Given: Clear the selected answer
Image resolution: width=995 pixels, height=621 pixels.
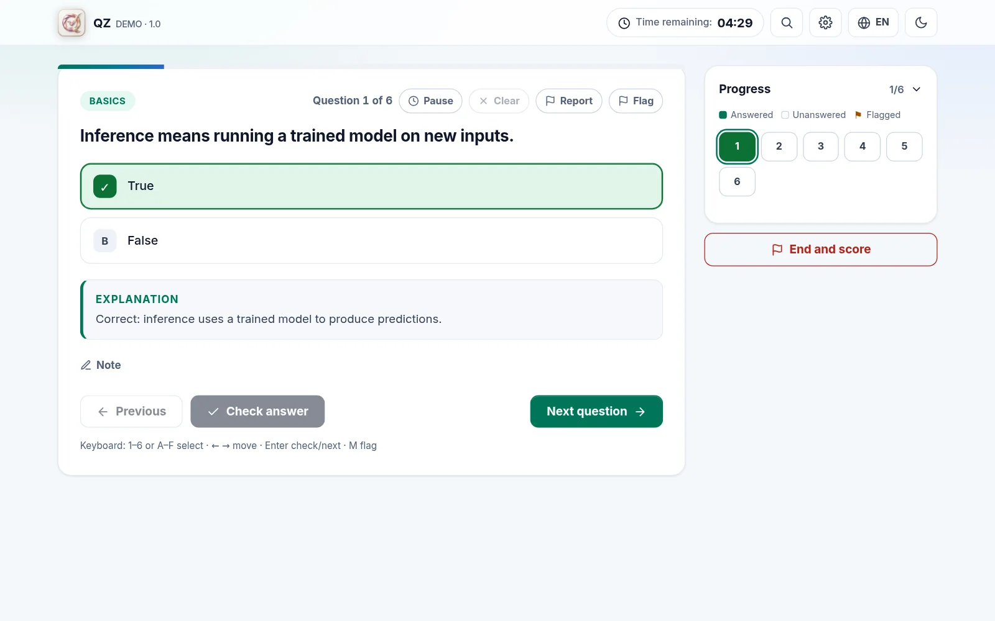Looking at the screenshot, I should 499,101.
